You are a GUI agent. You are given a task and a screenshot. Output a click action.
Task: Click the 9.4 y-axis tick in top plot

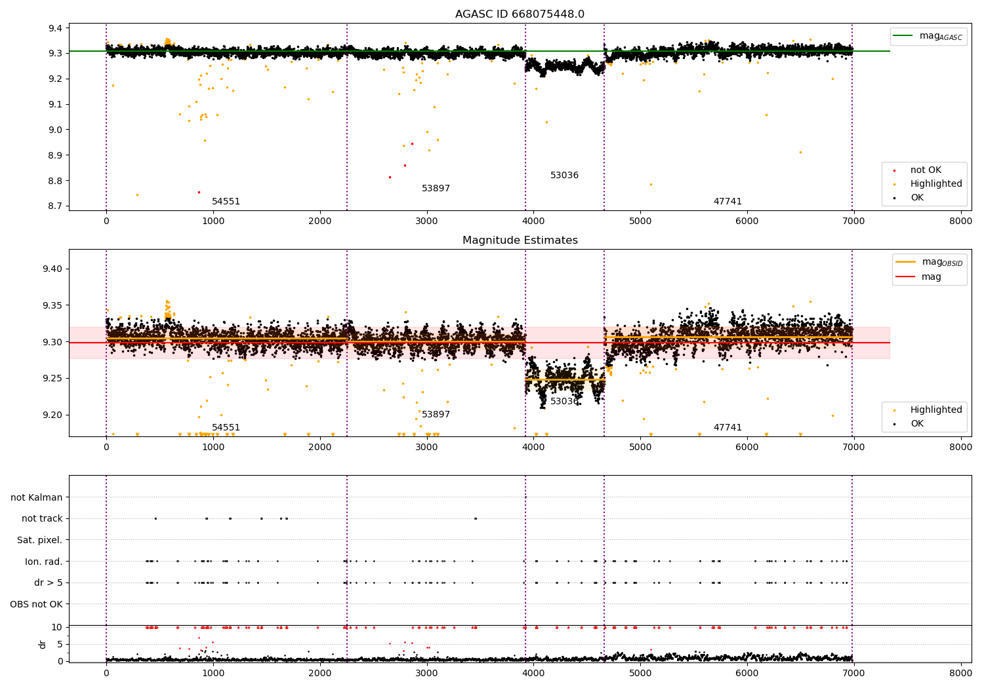tap(55, 28)
